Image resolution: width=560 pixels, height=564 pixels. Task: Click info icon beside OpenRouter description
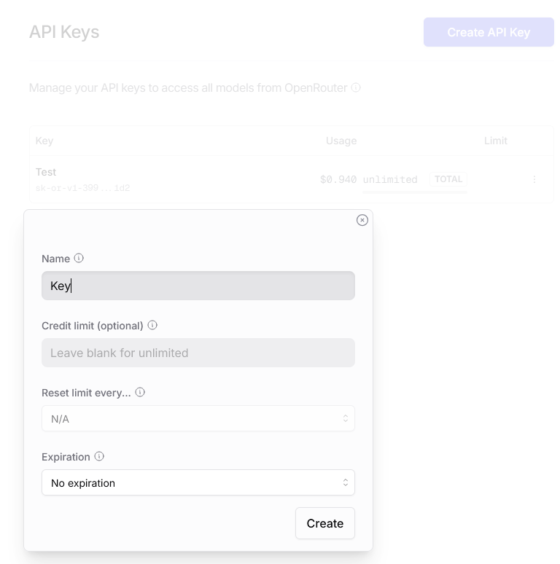356,87
